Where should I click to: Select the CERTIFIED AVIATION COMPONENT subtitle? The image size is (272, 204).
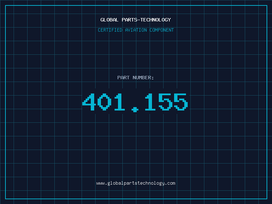coord(136,30)
